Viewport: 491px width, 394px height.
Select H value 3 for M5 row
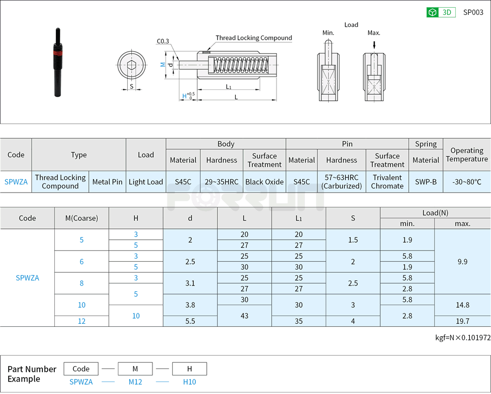(x=135, y=234)
